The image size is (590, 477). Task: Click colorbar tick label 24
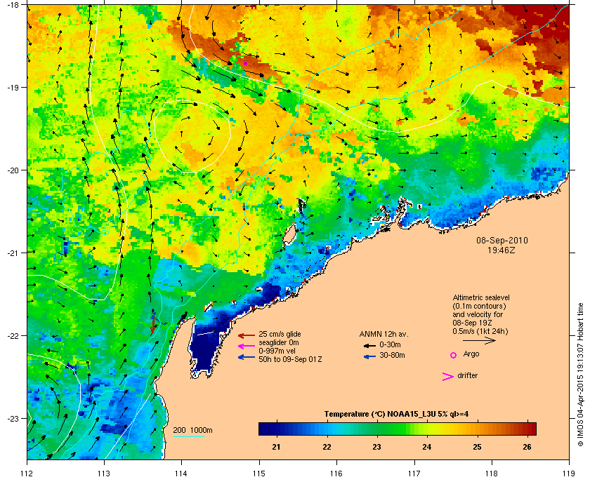[x=427, y=447]
